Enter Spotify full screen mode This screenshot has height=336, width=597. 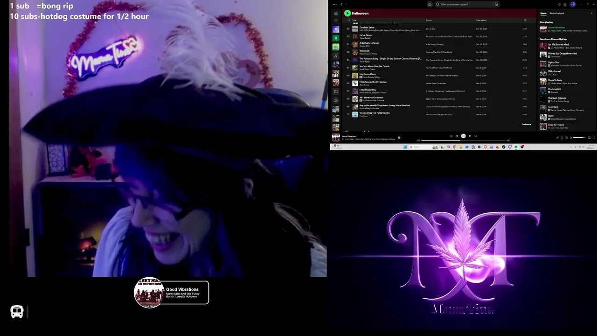(594, 138)
